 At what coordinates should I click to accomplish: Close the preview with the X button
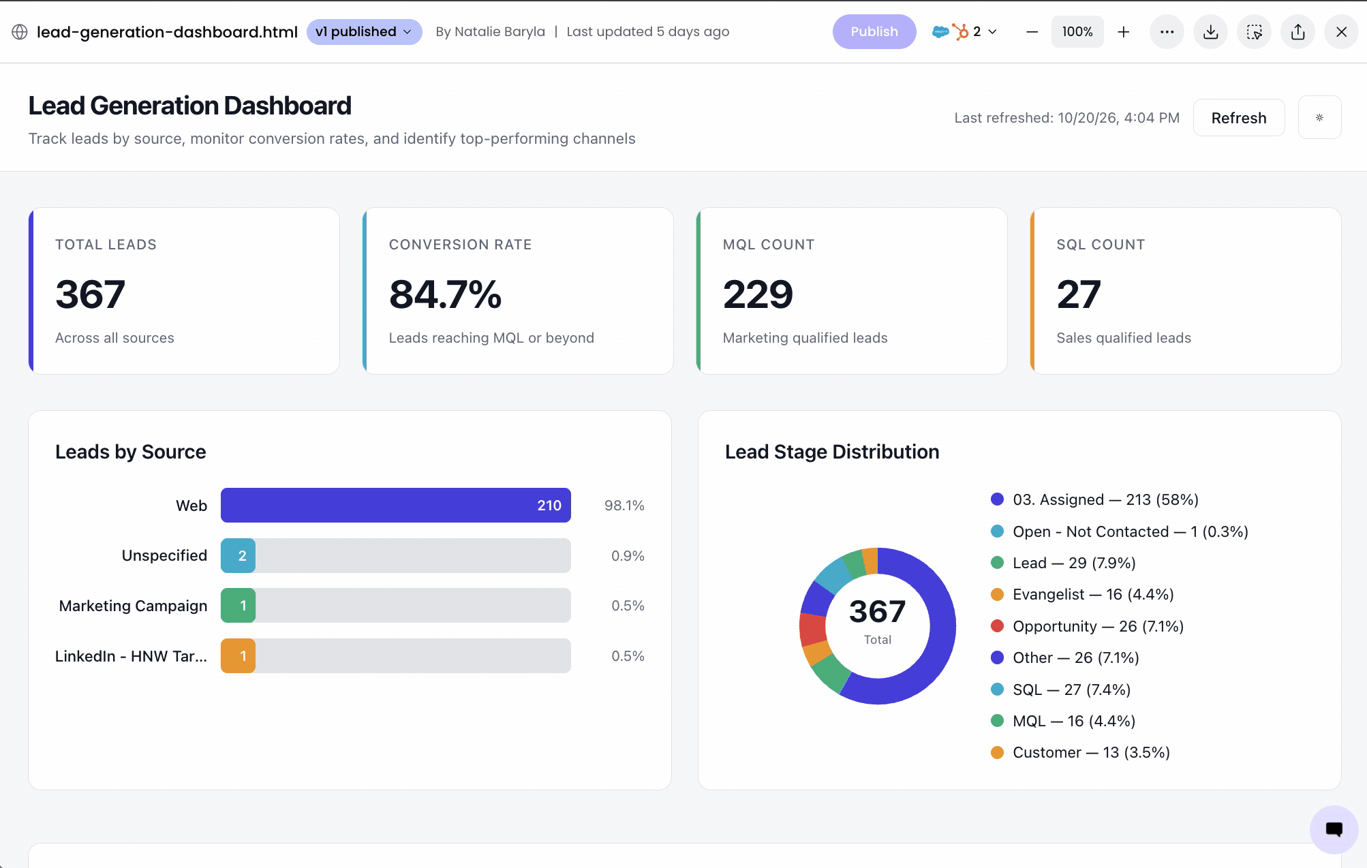[x=1341, y=32]
